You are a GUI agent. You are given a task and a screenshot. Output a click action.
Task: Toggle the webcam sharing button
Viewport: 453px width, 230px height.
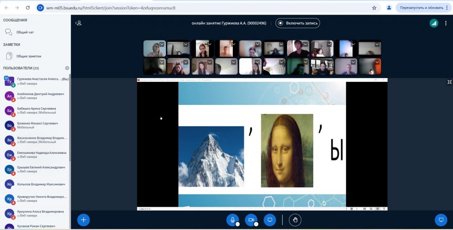251,220
